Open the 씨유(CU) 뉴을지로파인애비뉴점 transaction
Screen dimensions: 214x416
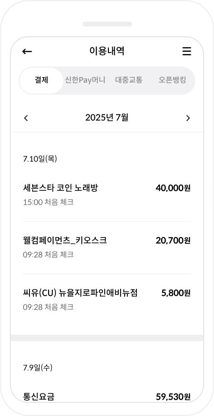107,300
